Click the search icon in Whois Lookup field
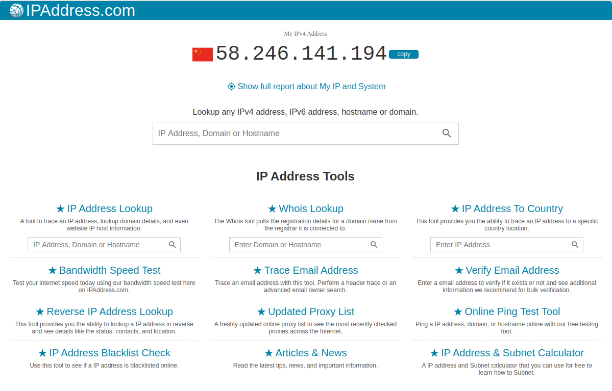Screen dimensions: 612x391 tap(374, 245)
